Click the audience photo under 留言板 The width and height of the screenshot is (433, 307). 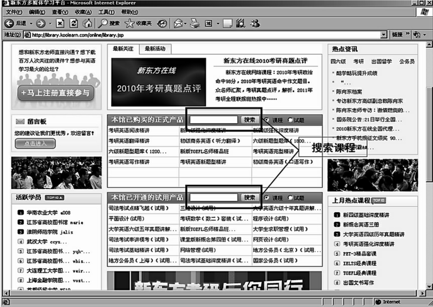coord(56,173)
